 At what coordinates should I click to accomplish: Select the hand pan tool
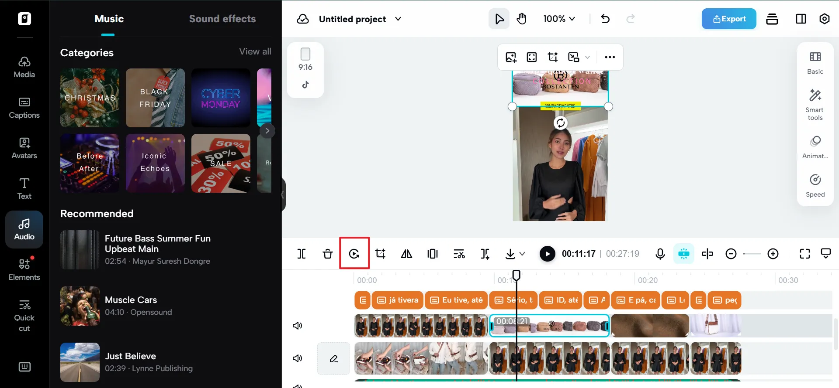(x=521, y=19)
